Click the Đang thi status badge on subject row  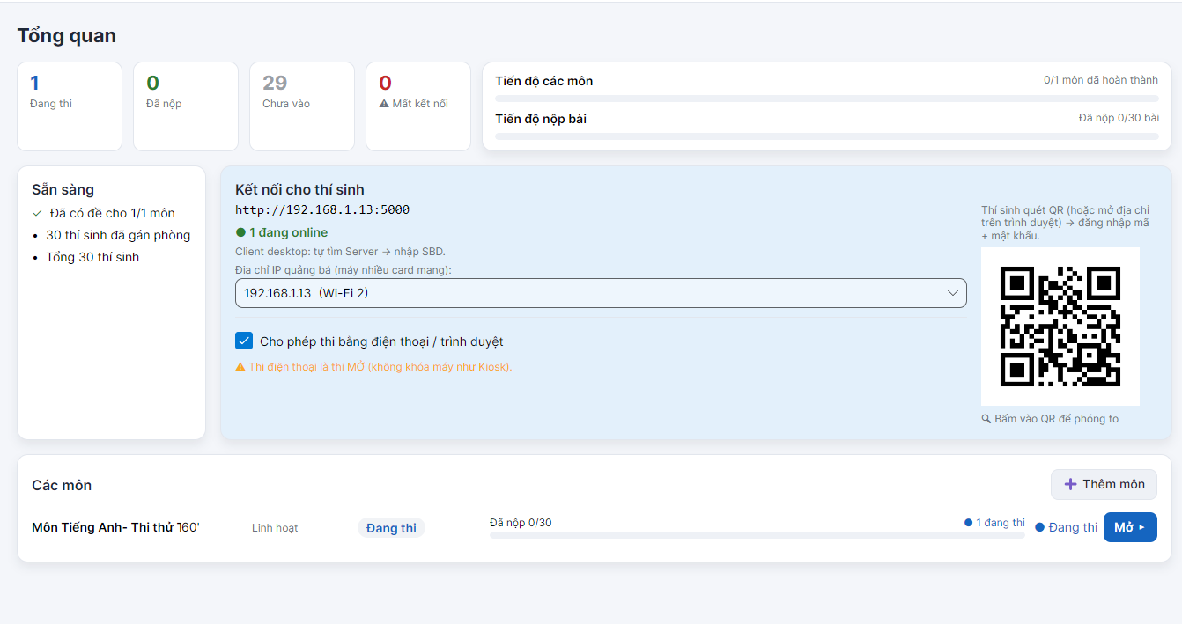click(391, 528)
